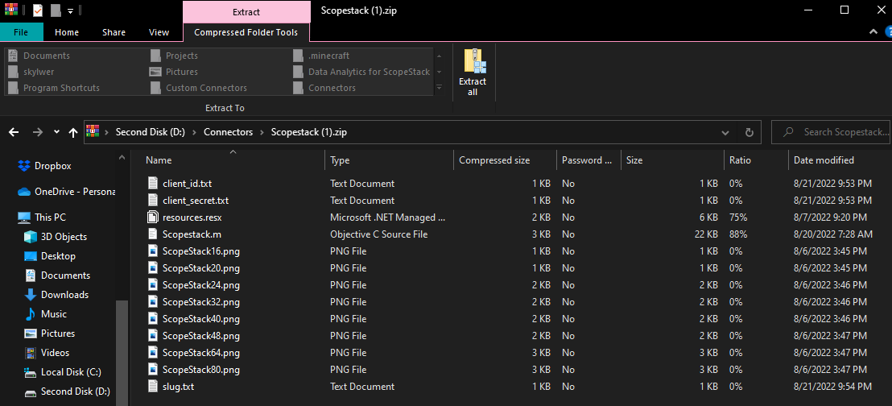
Task: Go forward with the Forward arrow
Action: point(38,132)
